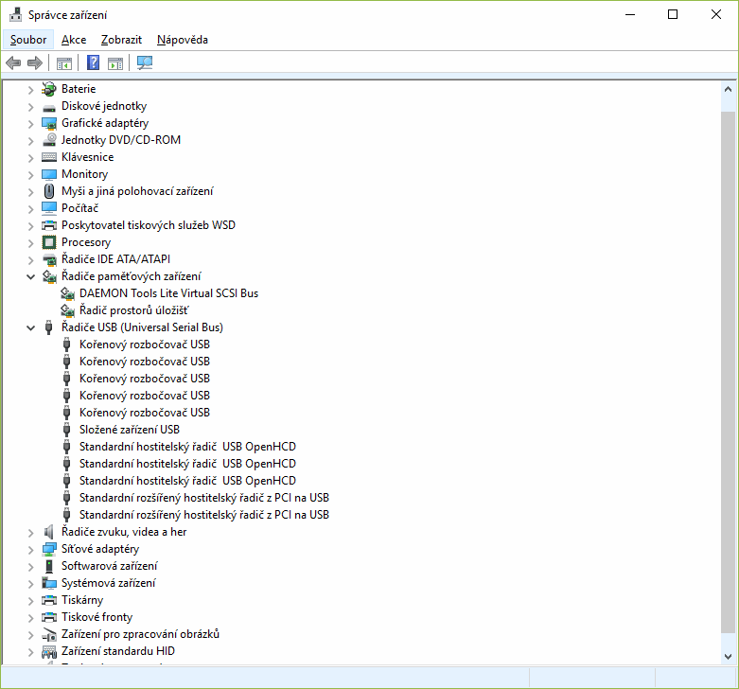Open the Nápověda menu
739x689 pixels.
point(183,40)
